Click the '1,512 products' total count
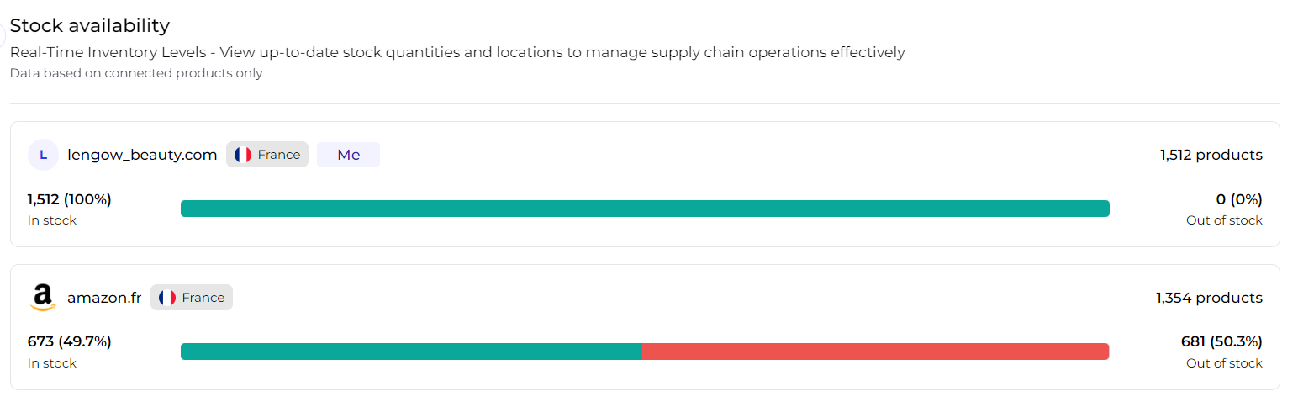The height and width of the screenshot is (402, 1298). (x=1211, y=155)
